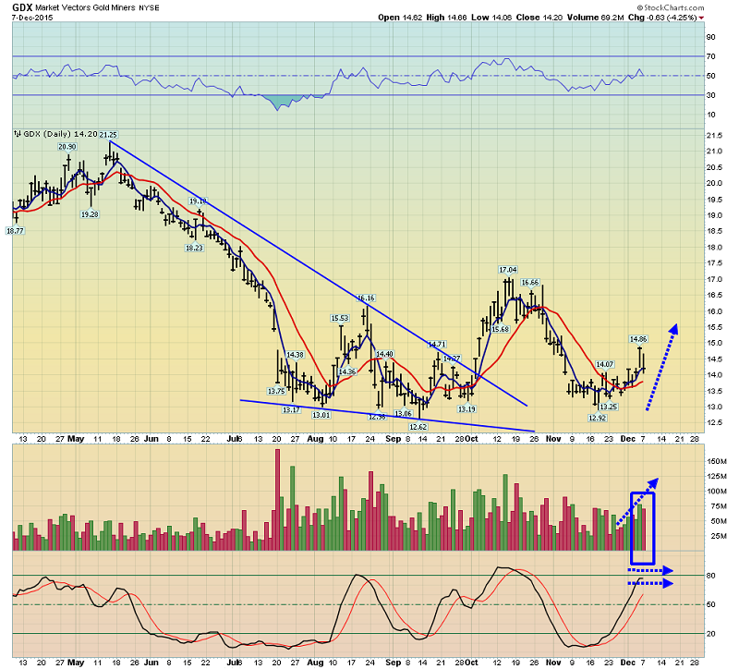Click the Market Vectors Gold Miners name
739x669 pixels.
coord(85,8)
